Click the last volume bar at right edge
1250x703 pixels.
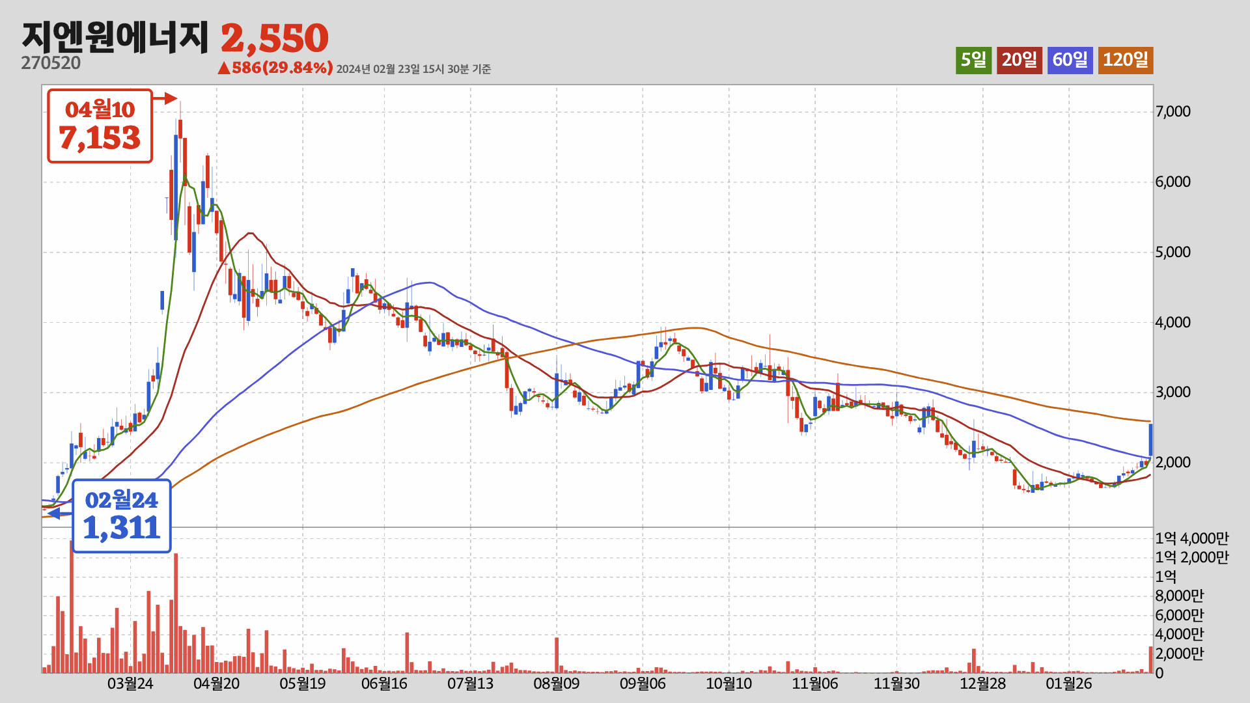coord(1150,659)
